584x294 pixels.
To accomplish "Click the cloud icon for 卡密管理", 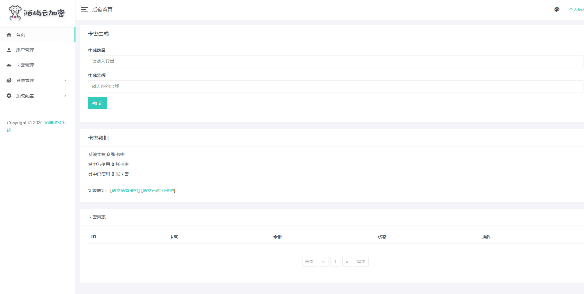I will pos(9,65).
